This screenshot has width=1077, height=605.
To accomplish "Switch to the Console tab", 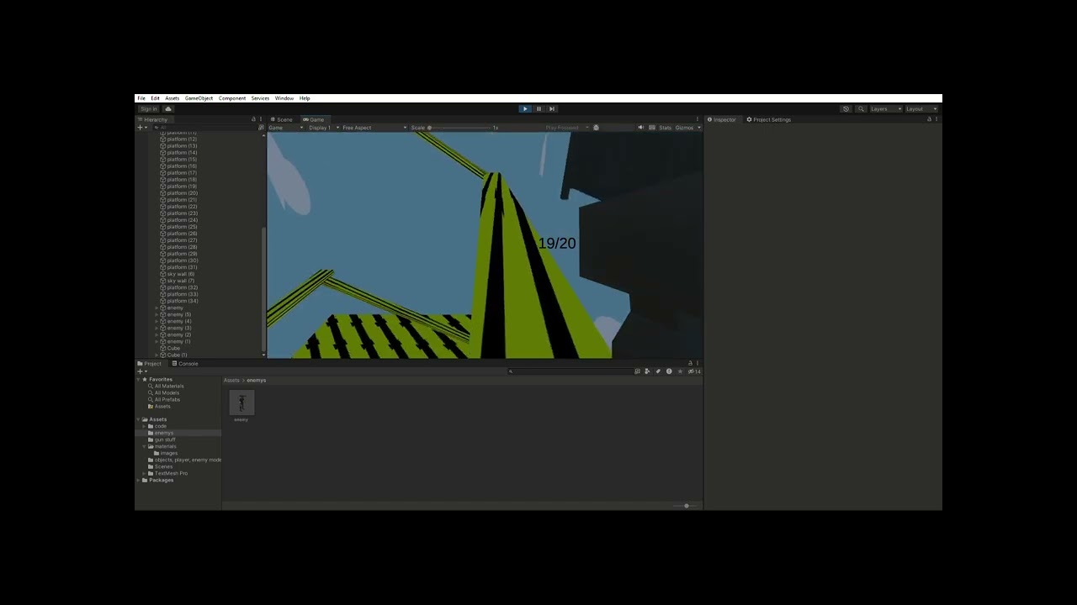I will tap(185, 363).
